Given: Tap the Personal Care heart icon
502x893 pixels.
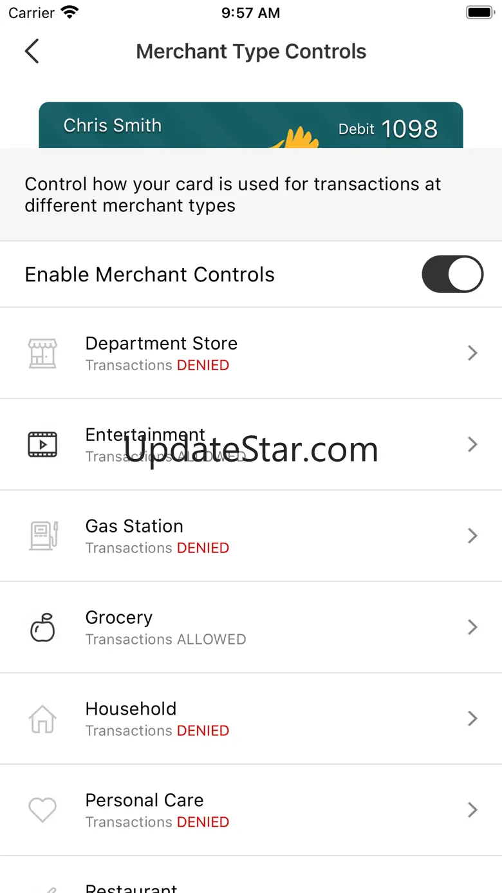Looking at the screenshot, I should (42, 810).
